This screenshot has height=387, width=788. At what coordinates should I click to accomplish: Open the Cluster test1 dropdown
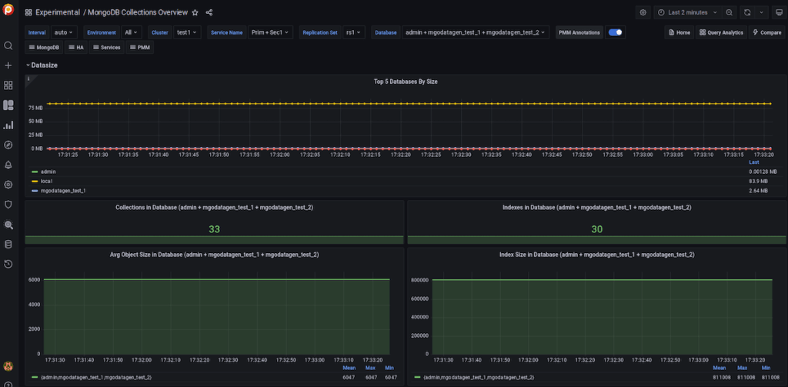click(188, 32)
